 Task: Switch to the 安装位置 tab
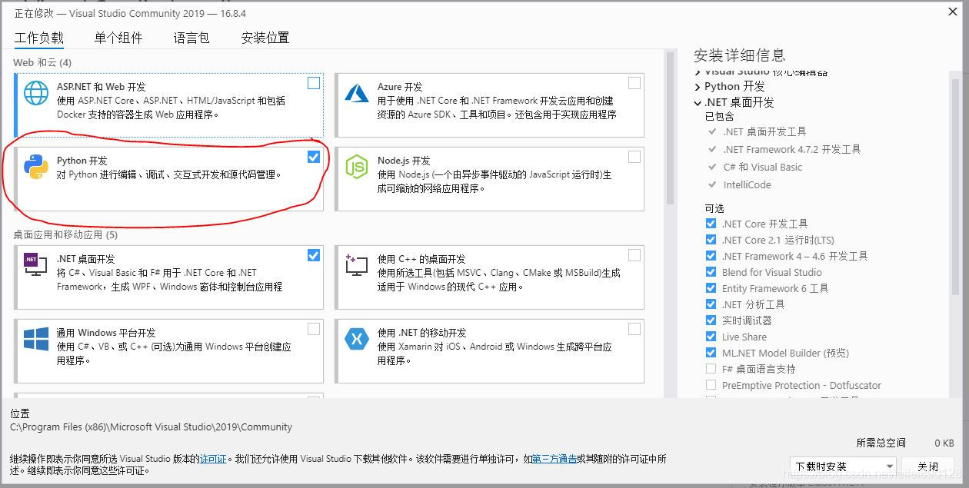[x=265, y=38]
